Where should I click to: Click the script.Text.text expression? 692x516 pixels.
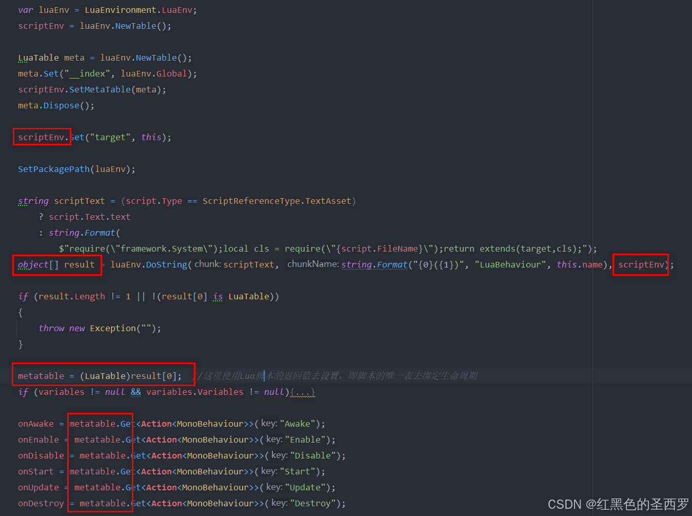coord(90,217)
